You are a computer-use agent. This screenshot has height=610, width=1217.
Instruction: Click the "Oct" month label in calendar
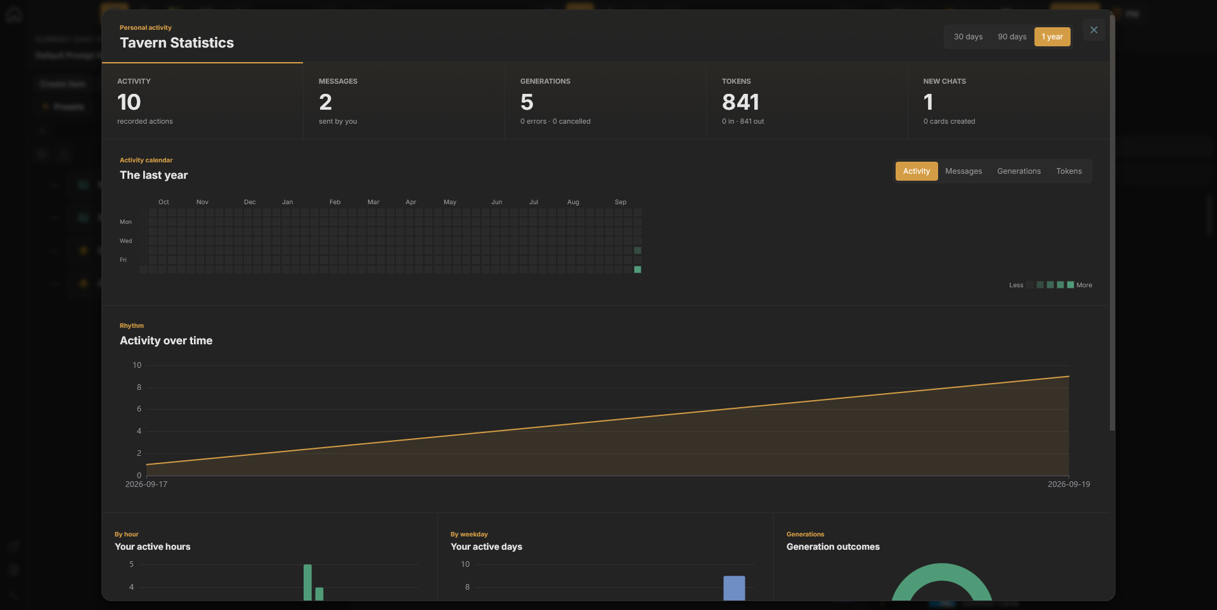tap(164, 202)
